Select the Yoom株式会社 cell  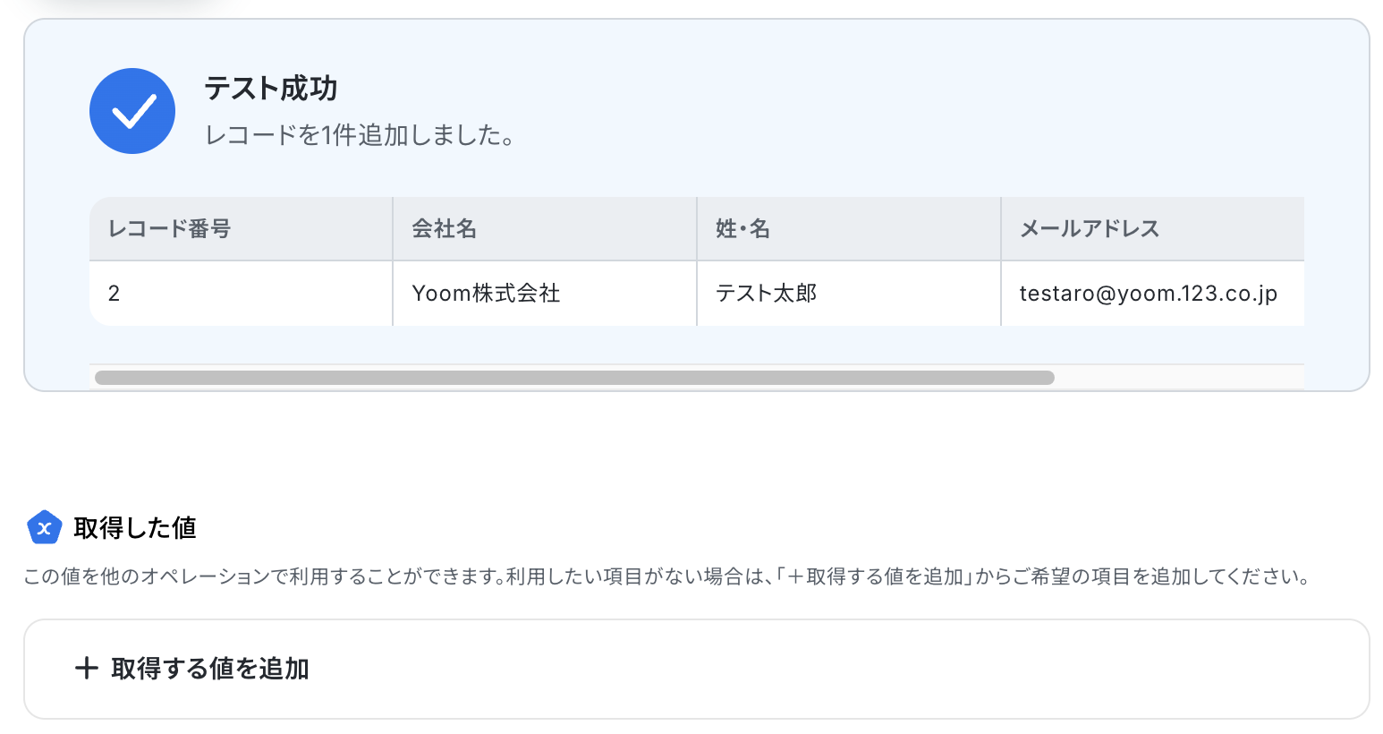coord(545,294)
